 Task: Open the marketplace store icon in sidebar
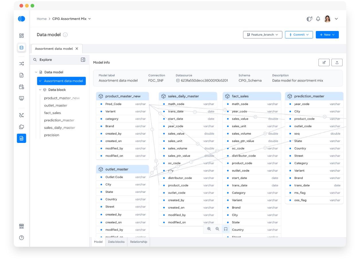tap(21, 226)
